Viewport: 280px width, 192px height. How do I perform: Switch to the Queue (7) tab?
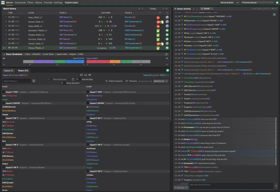[9, 71]
